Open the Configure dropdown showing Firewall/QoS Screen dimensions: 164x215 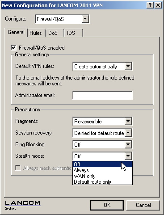(62, 19)
